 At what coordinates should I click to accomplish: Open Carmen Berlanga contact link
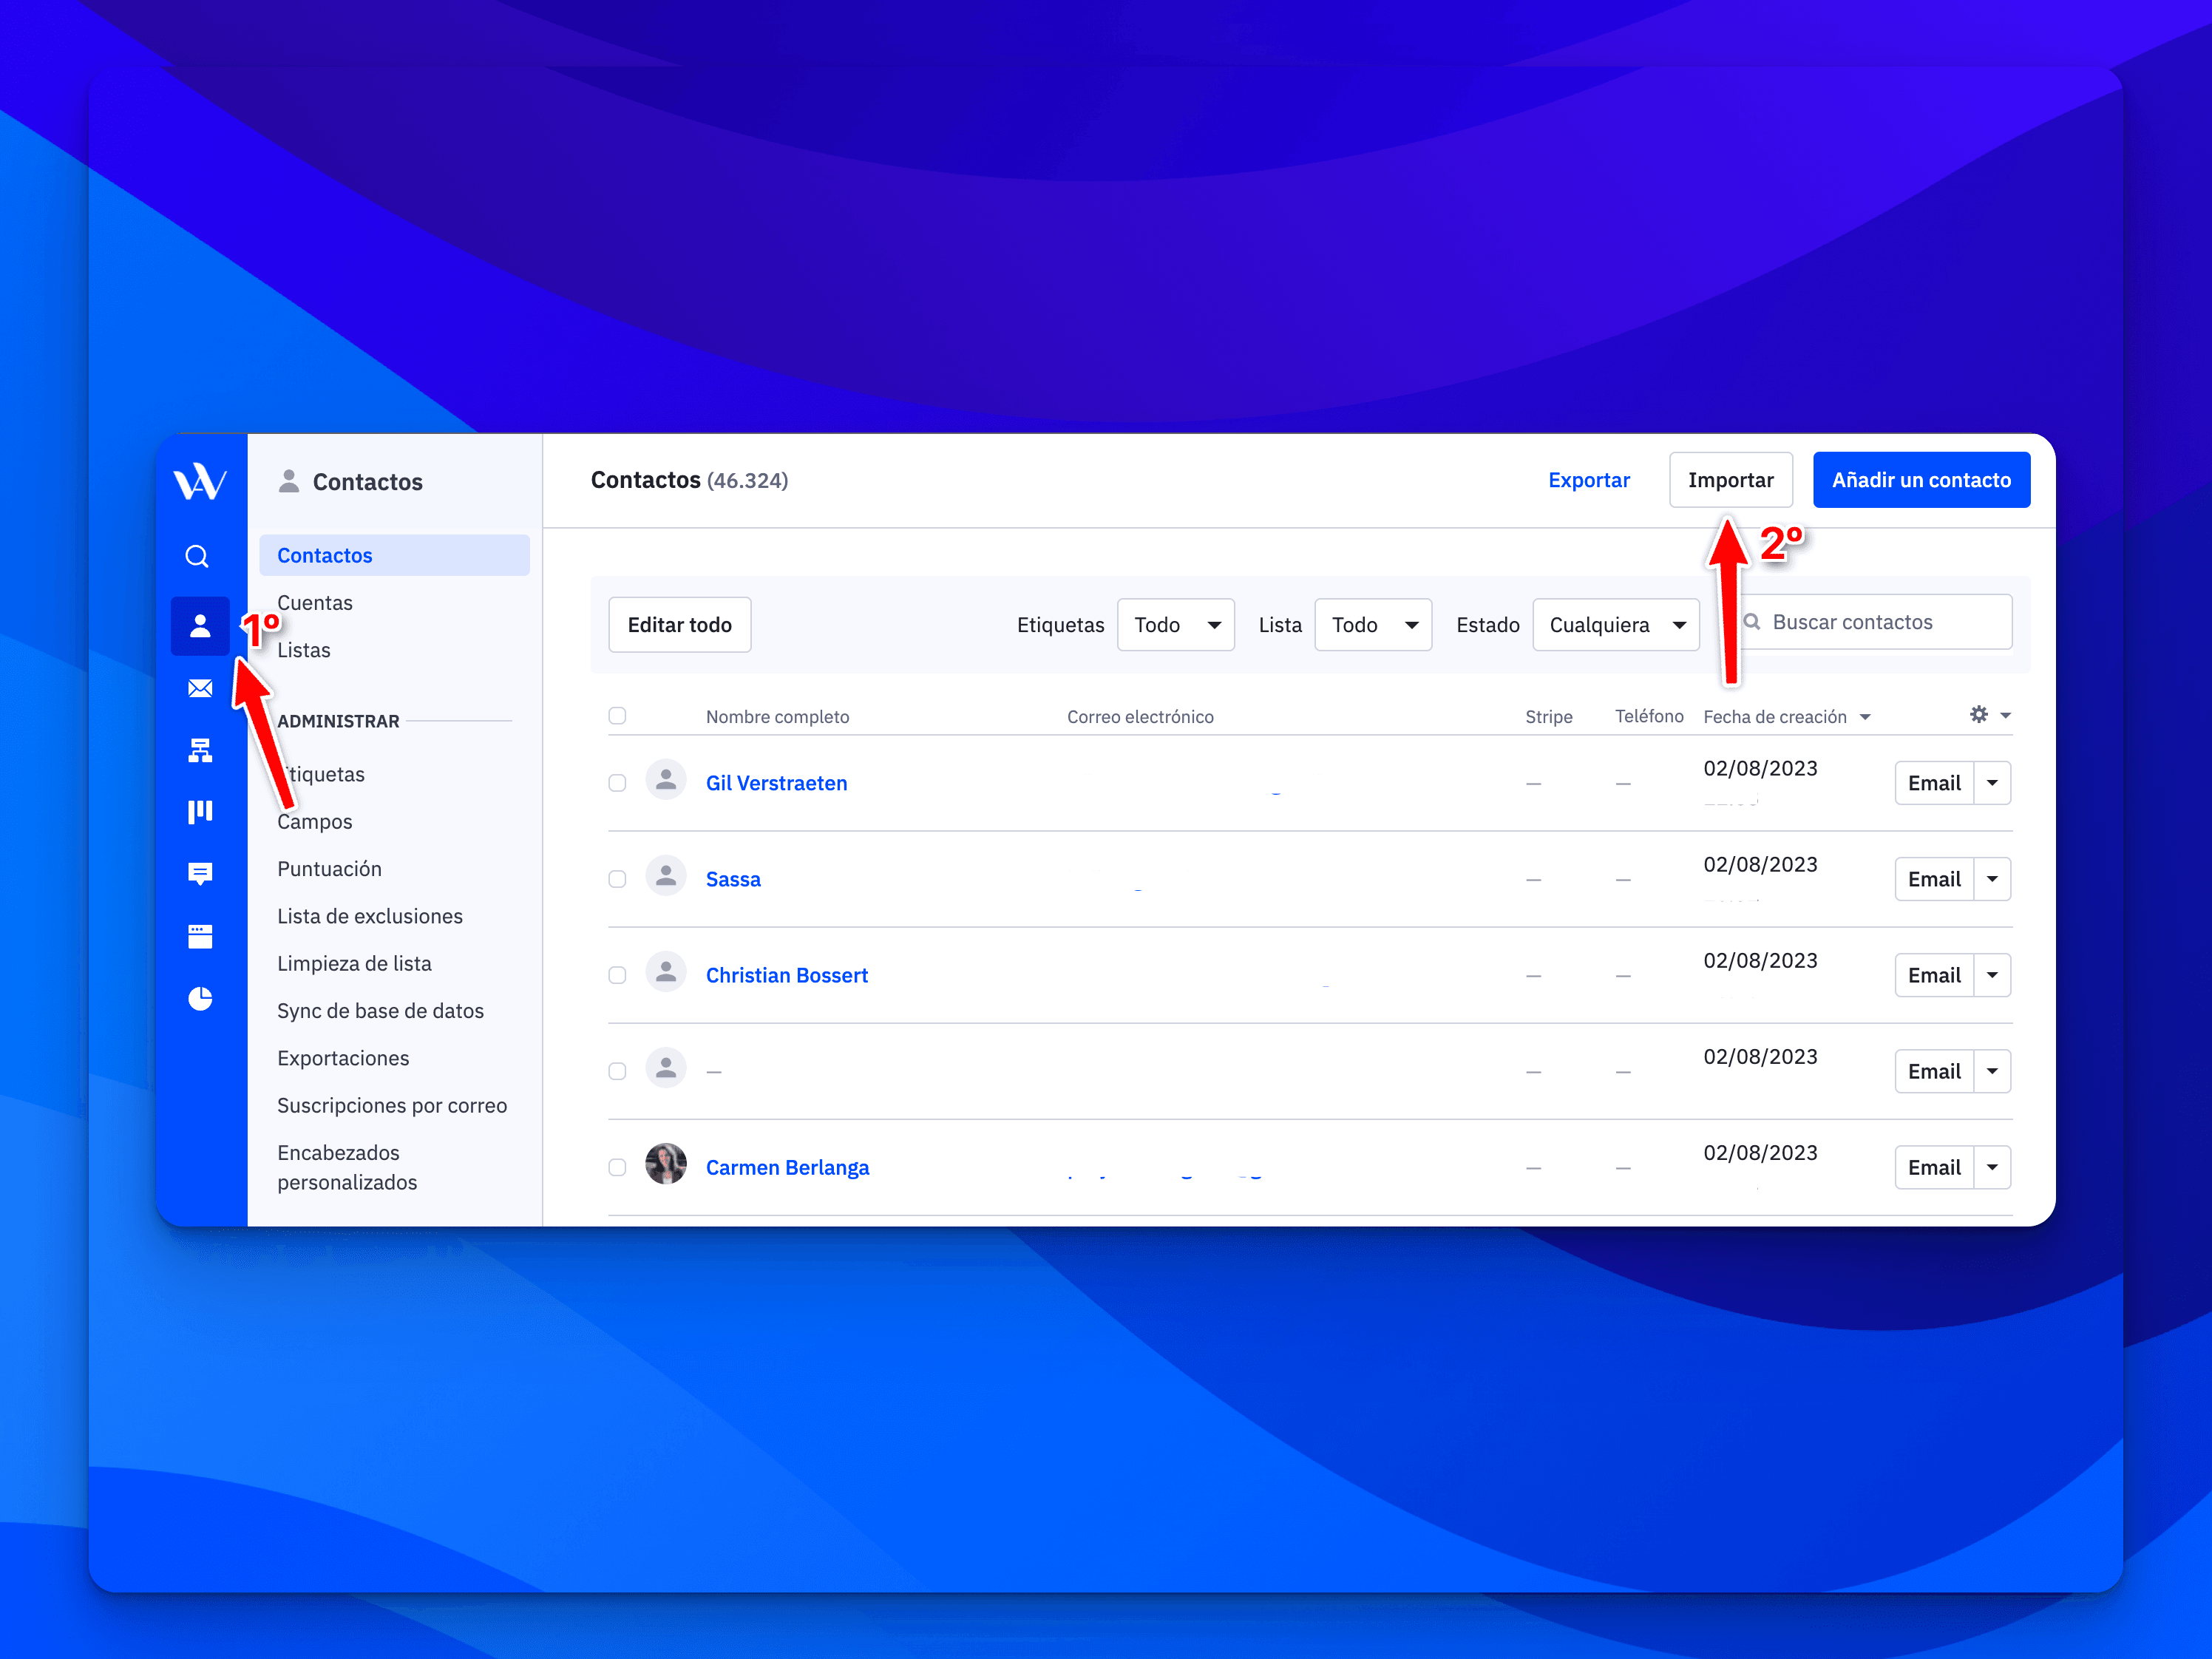click(x=788, y=1167)
